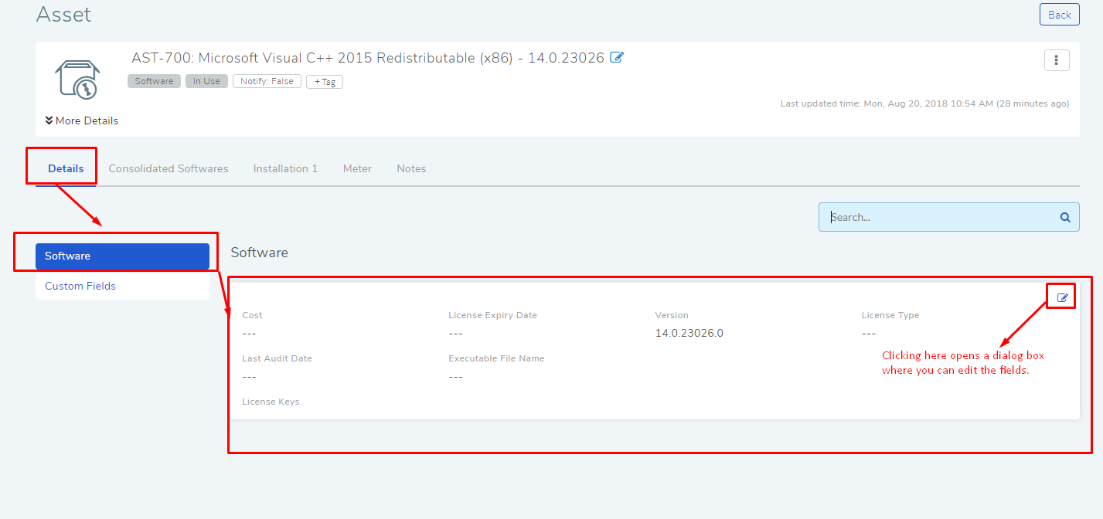Click the Last Audit Date label
Viewport: 1103px width, 519px height.
coord(277,358)
